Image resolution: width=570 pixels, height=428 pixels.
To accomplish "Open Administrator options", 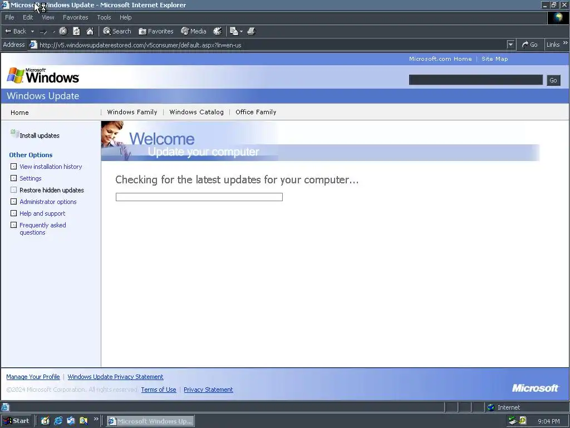I will 48,202.
